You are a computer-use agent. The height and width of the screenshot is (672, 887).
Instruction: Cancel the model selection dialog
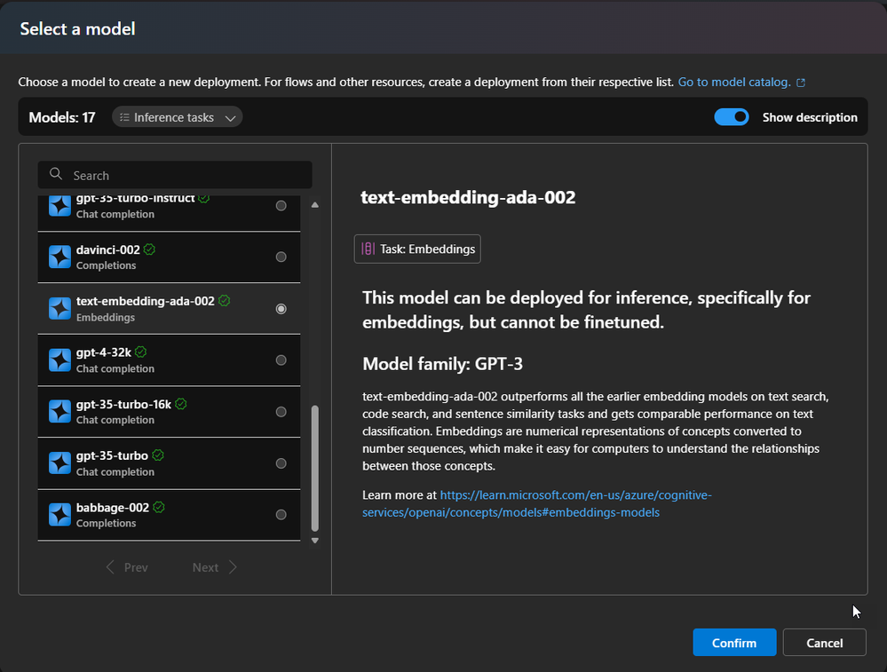(824, 643)
